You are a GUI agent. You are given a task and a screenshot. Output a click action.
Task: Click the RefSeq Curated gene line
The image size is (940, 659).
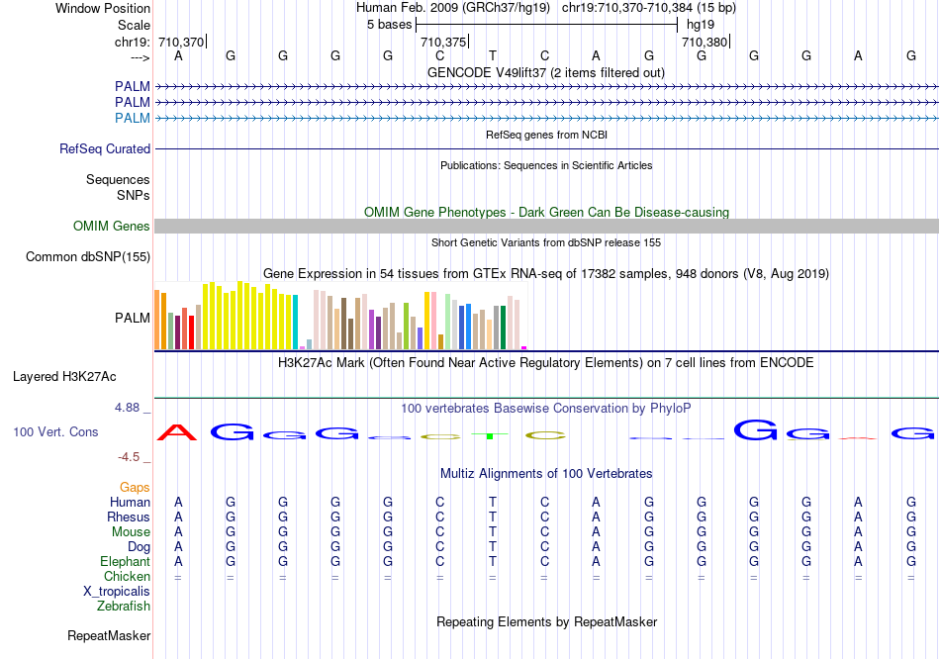coord(546,148)
